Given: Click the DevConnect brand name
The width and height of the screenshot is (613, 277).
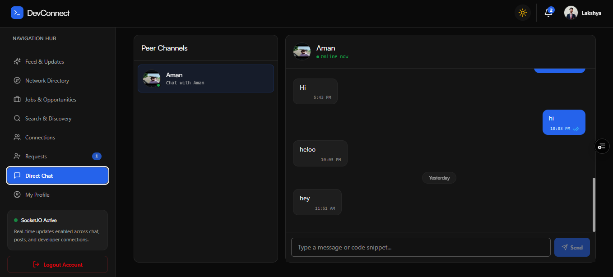Looking at the screenshot, I should [48, 13].
